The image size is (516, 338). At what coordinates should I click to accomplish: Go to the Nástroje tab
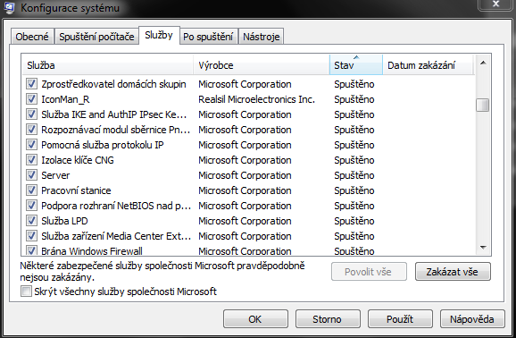coord(262,37)
